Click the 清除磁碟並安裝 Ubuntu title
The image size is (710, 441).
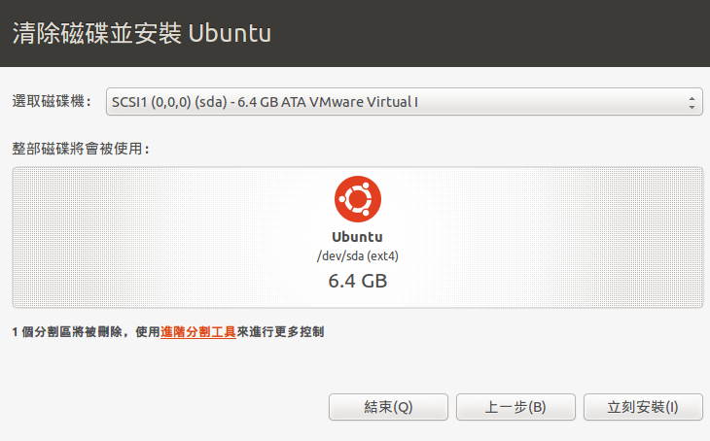tap(142, 33)
